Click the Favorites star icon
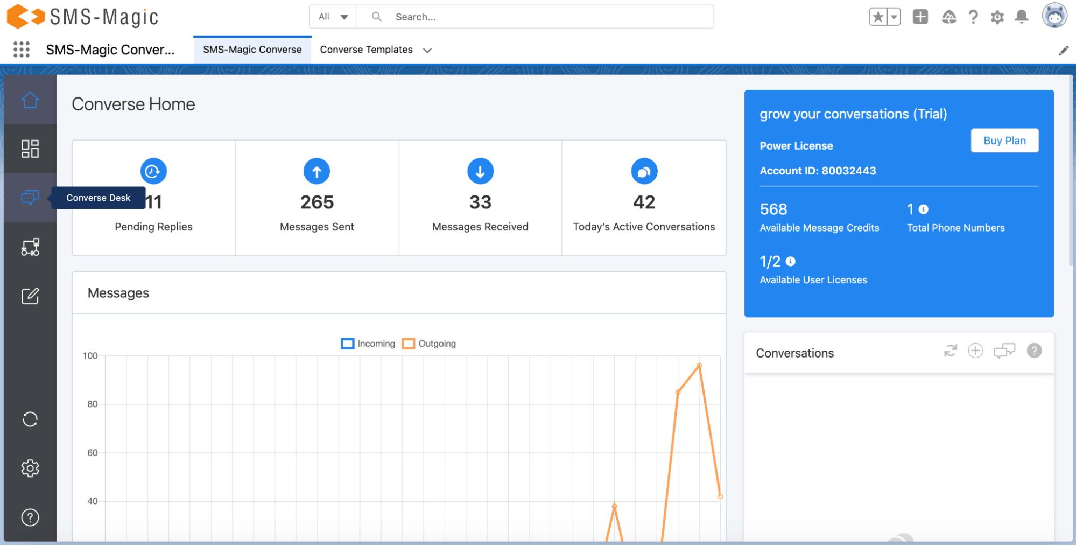This screenshot has width=1076, height=546. (878, 17)
